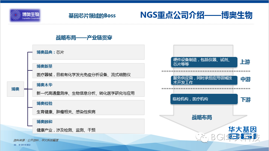Click the 中游 label

point(246,79)
